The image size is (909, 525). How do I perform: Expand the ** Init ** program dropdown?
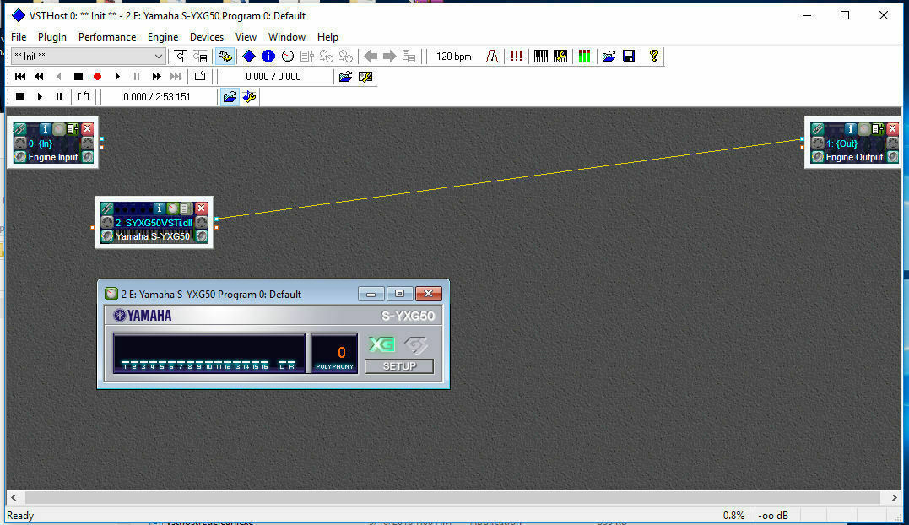(x=159, y=57)
